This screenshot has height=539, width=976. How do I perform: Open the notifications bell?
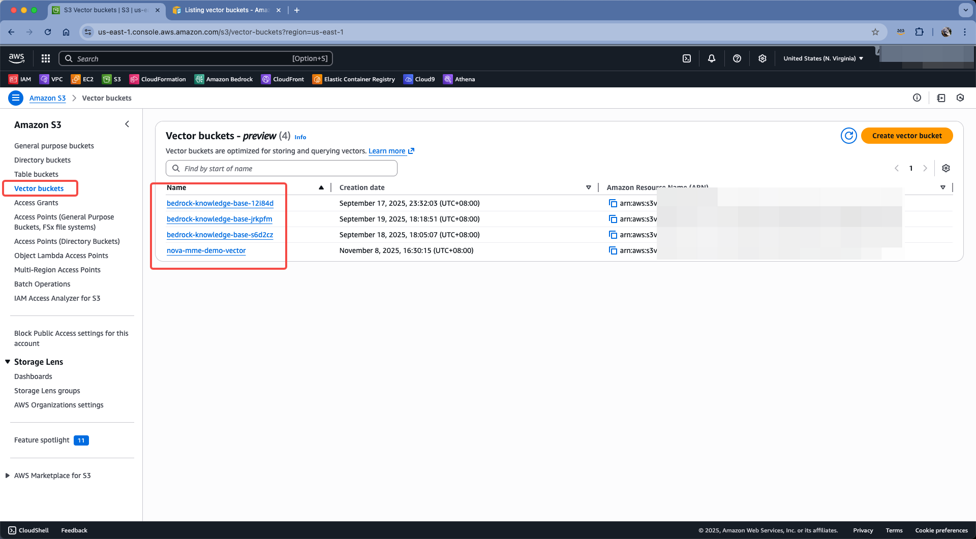point(711,58)
